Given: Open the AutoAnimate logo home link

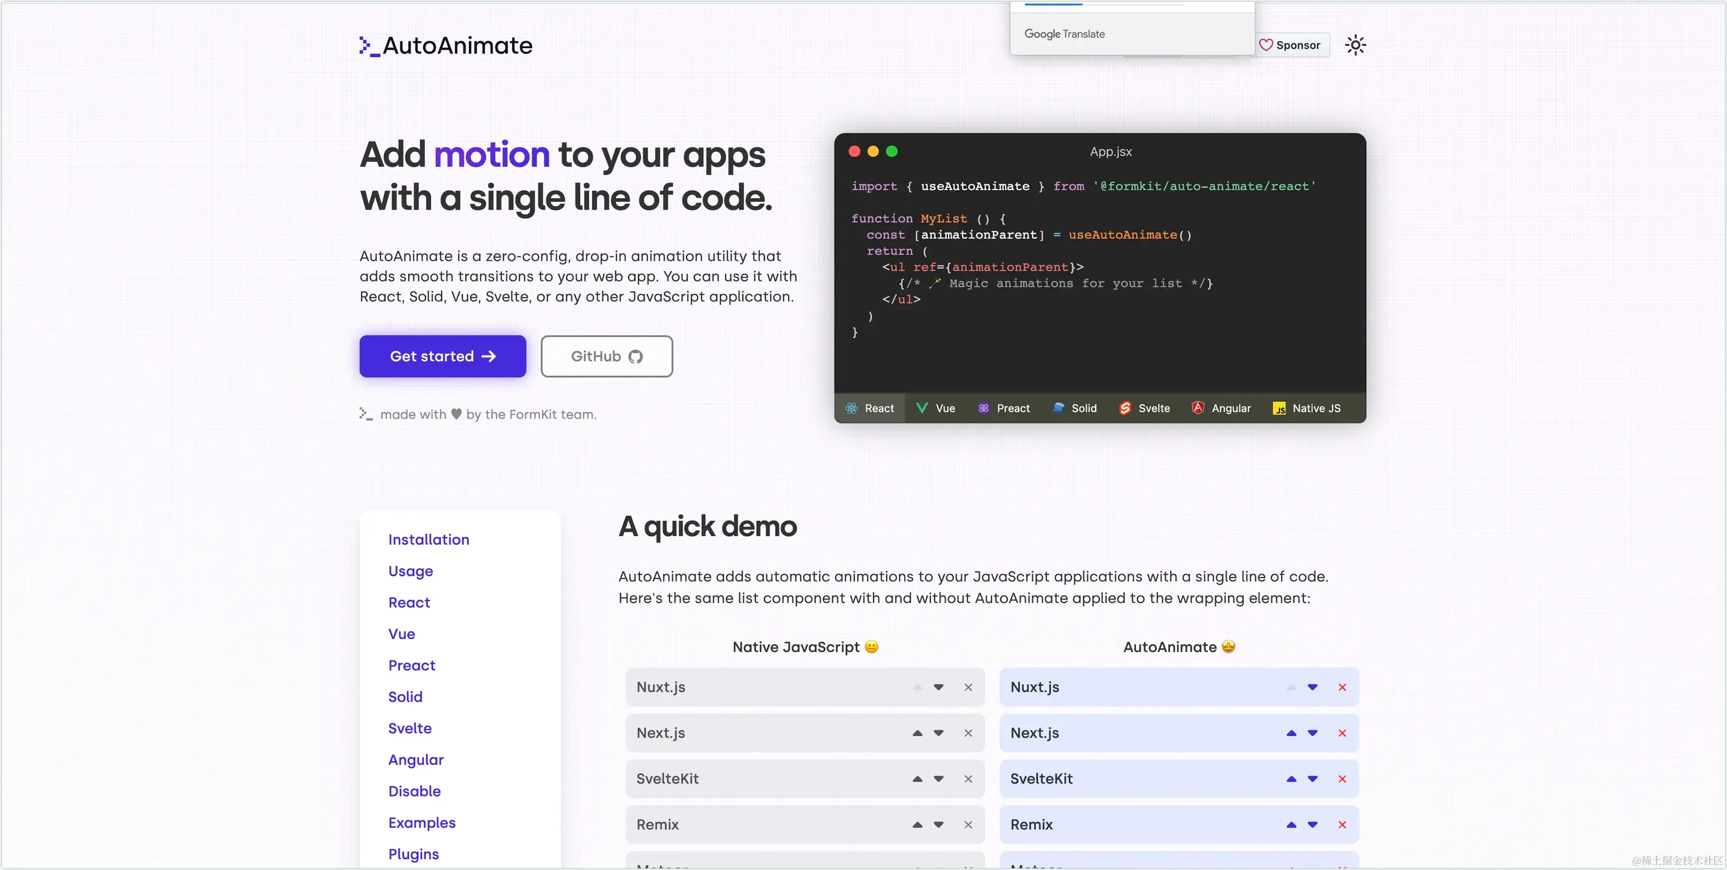Looking at the screenshot, I should pos(446,46).
